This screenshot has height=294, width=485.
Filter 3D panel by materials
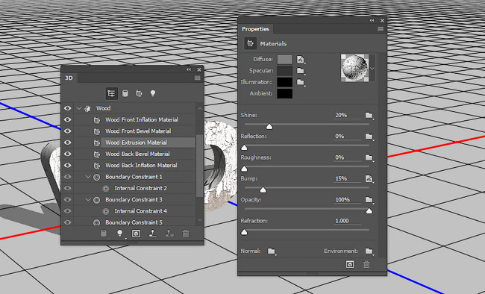pos(139,93)
